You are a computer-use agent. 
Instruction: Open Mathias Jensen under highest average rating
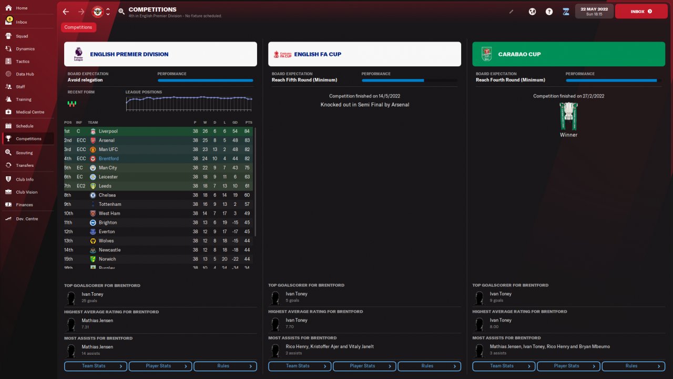coord(97,321)
